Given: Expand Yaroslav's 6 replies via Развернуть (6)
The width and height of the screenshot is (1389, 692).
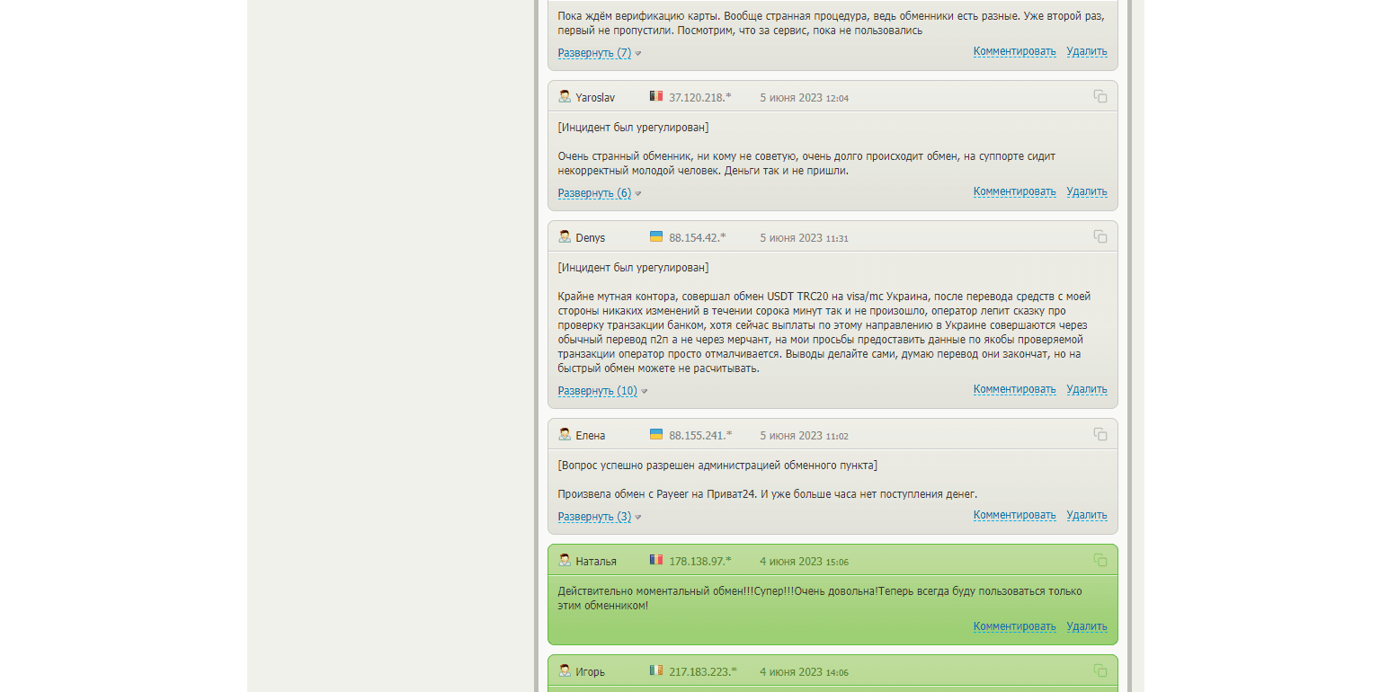Looking at the screenshot, I should (594, 193).
